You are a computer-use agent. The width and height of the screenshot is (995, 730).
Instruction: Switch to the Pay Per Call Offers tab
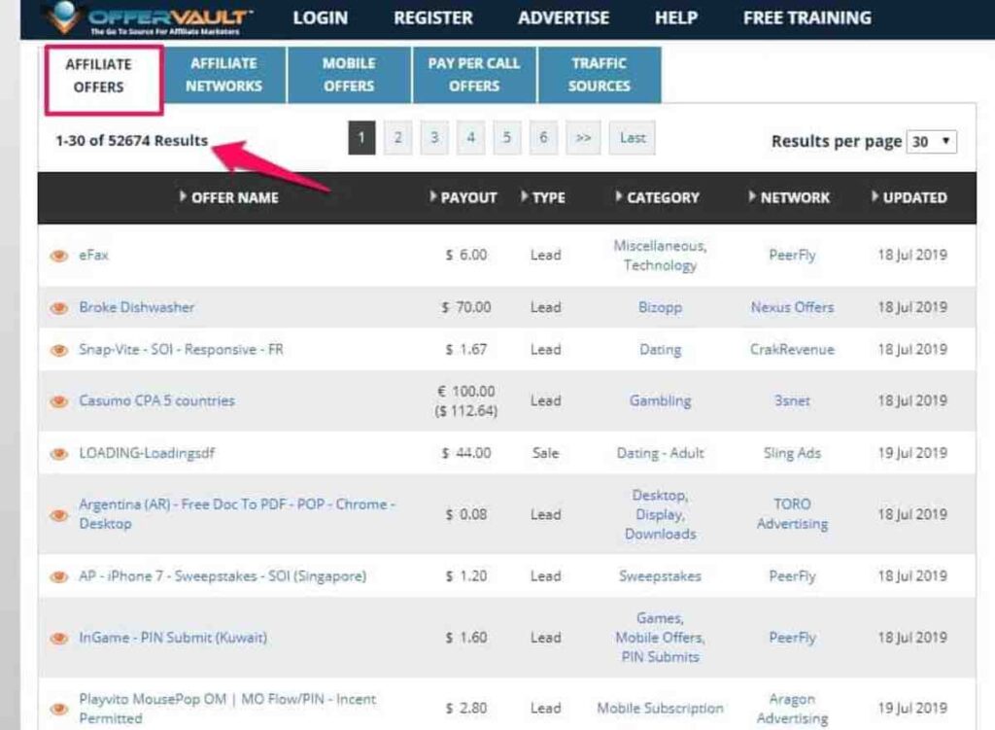pyautogui.click(x=474, y=75)
